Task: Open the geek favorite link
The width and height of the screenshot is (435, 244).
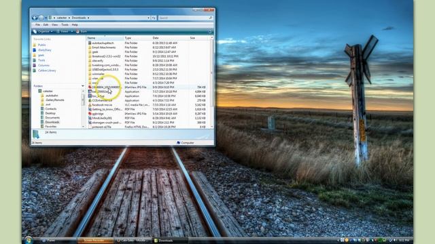Action: [41, 55]
